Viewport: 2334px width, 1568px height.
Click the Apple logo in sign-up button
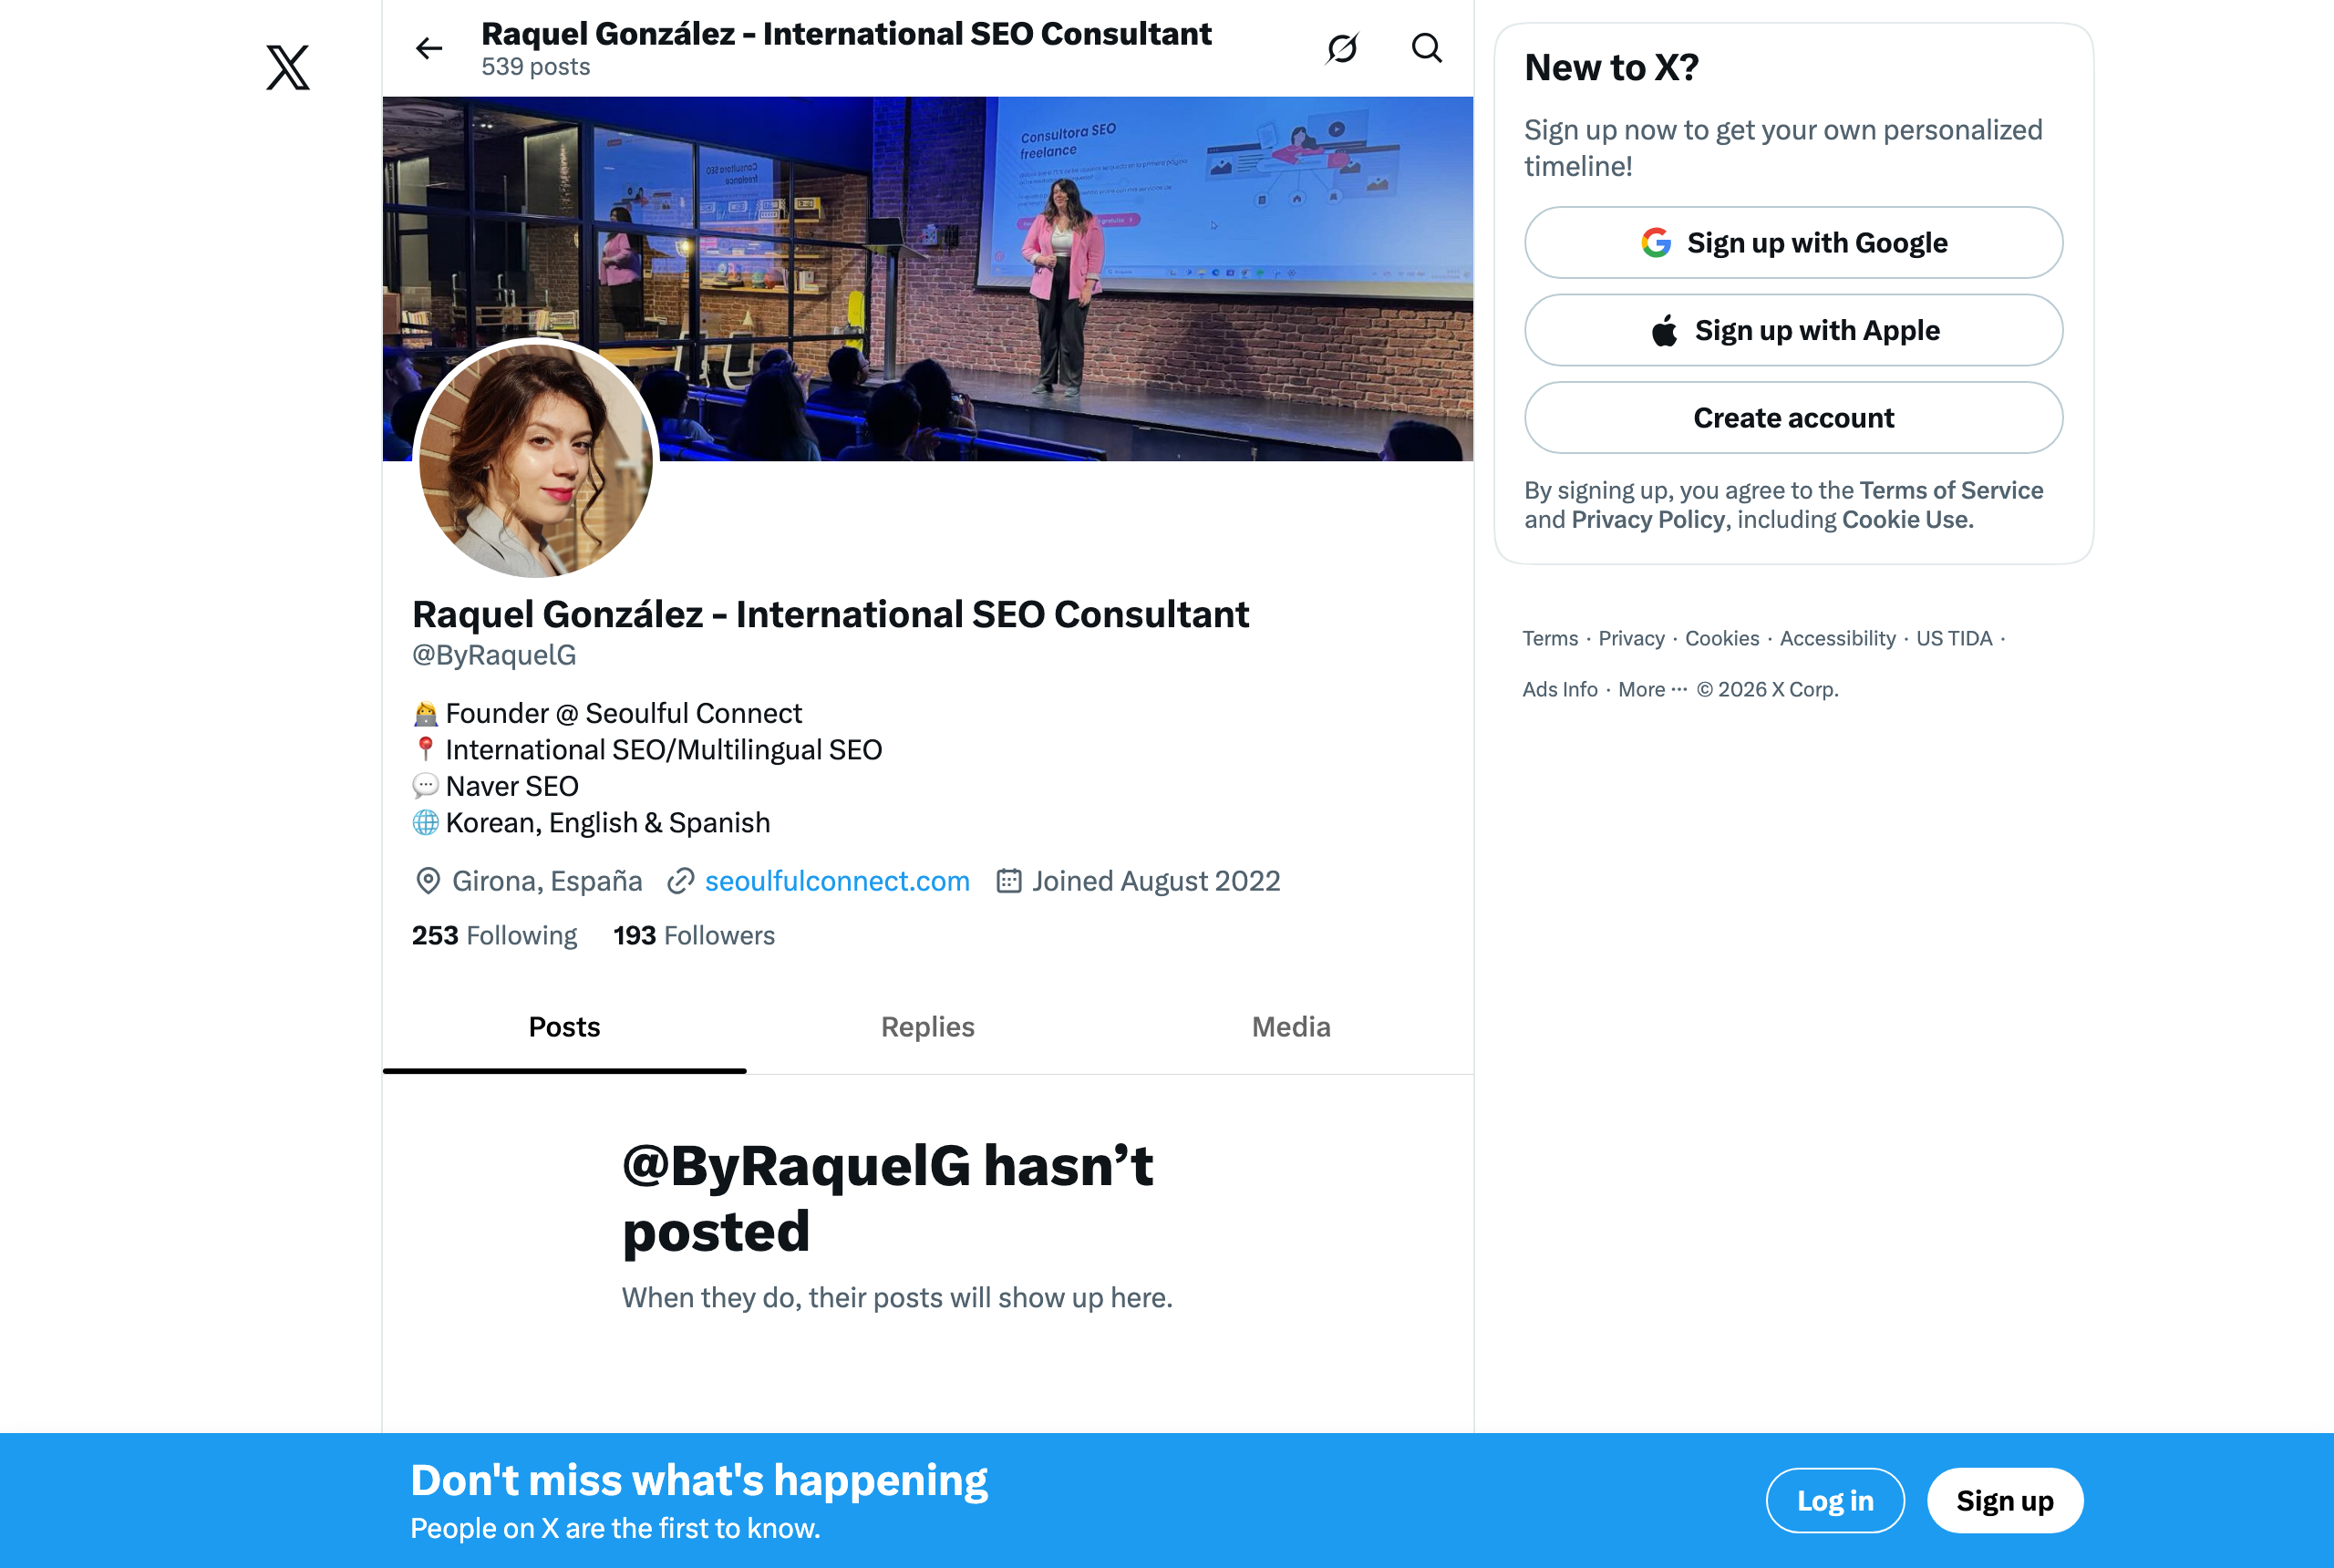(x=1665, y=330)
